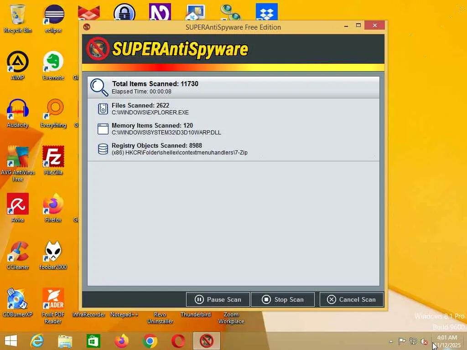Click the network tray icon
Image resolution: width=467 pixels, height=350 pixels.
coord(413,341)
